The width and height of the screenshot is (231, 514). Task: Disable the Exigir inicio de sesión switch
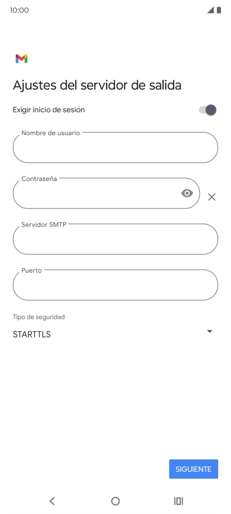(208, 110)
